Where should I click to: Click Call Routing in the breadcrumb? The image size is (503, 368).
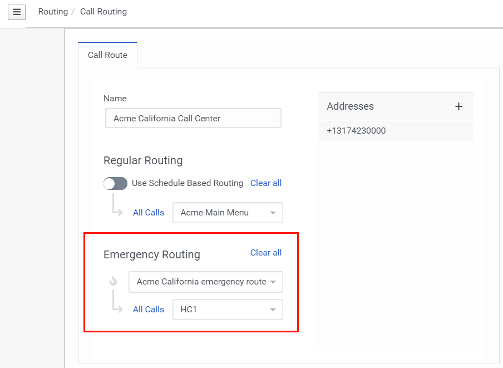[103, 12]
